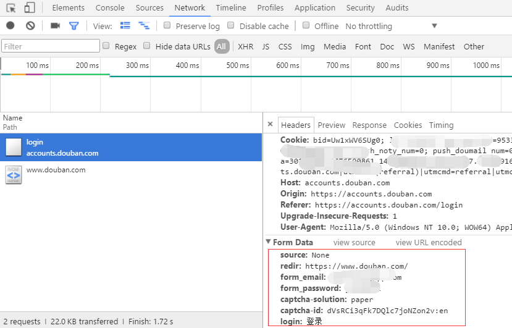512x328 pixels.
Task: Enable the Preserve log checkbox
Action: coord(167,26)
